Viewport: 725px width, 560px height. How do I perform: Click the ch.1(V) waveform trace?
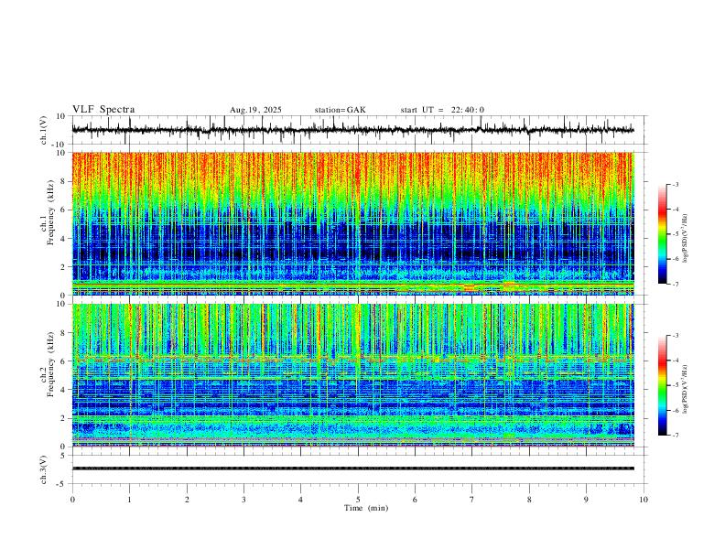(x=352, y=130)
